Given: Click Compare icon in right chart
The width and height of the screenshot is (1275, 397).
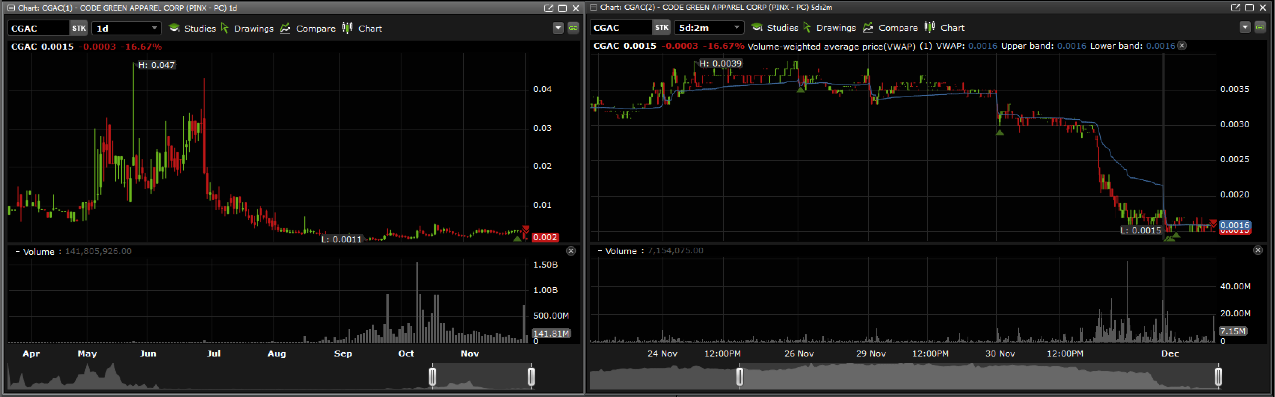Looking at the screenshot, I should [868, 28].
